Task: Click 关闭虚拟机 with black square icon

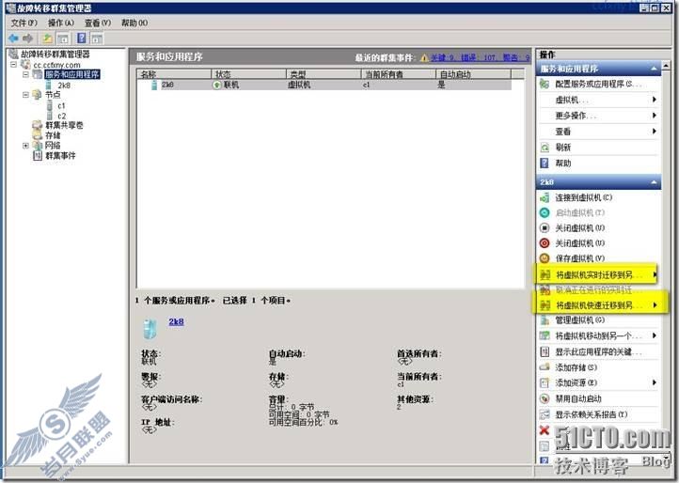Action: point(545,228)
